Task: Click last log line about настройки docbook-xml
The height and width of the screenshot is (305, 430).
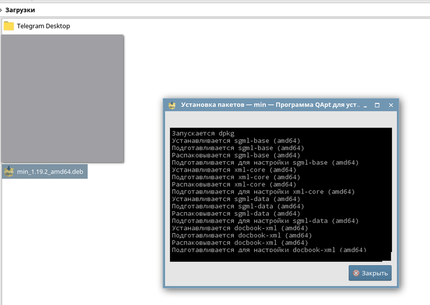Action: (269, 249)
